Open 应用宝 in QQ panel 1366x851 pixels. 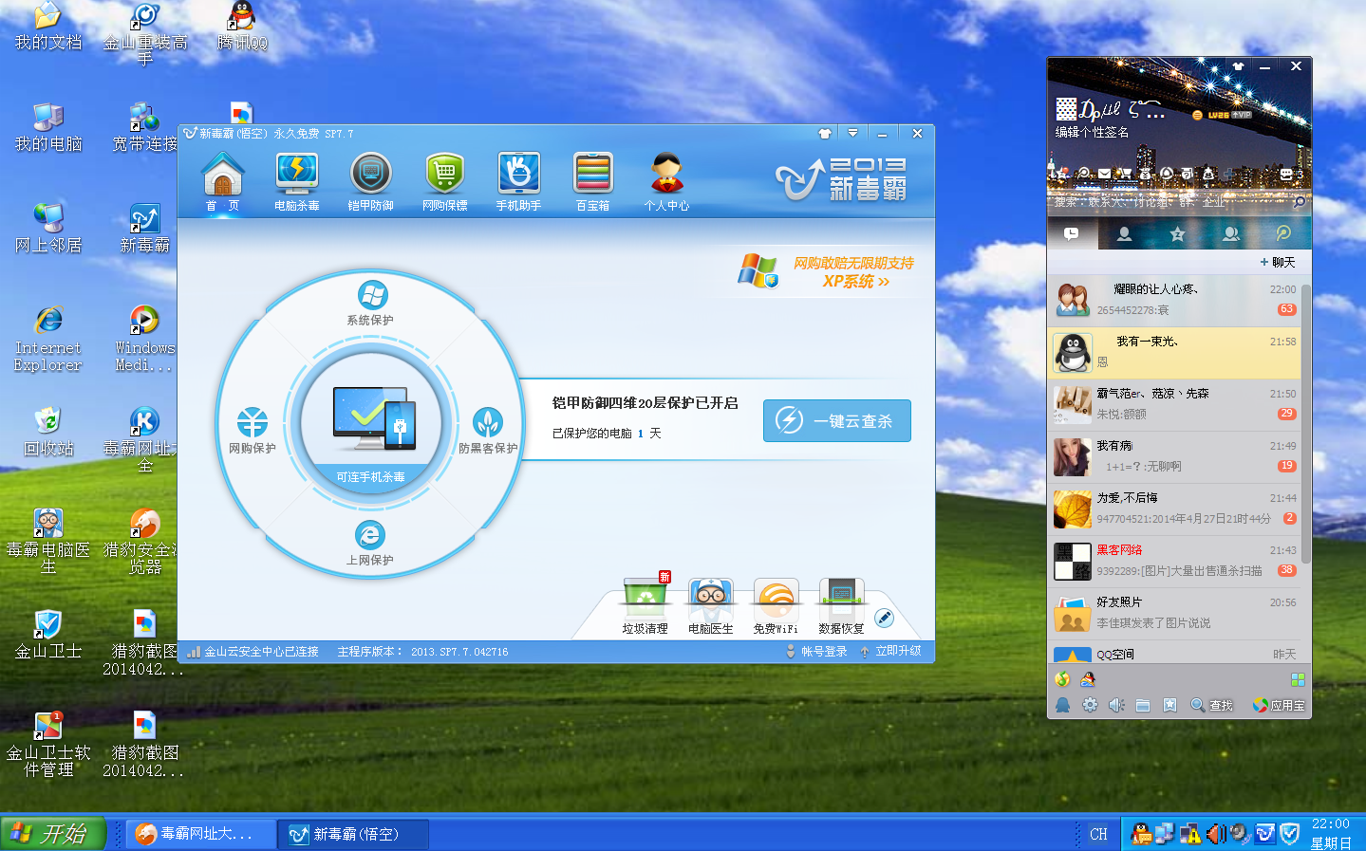click(1278, 705)
